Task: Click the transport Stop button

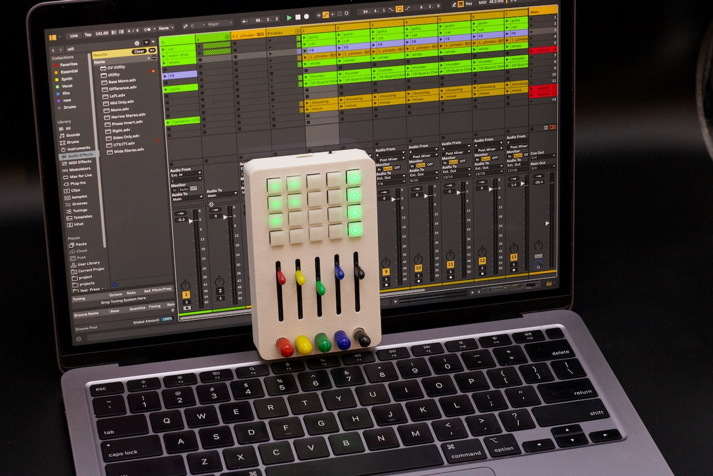Action: click(x=298, y=17)
